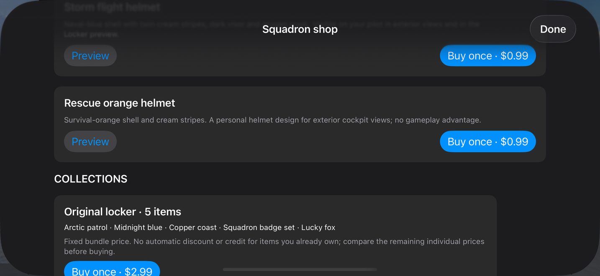The image size is (600, 276).
Task: Open the Original locker · 5 items heading
Action: click(123, 212)
